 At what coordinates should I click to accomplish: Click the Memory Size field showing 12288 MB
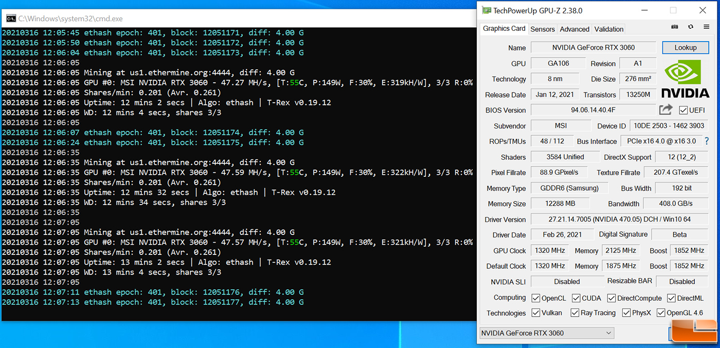tap(560, 204)
